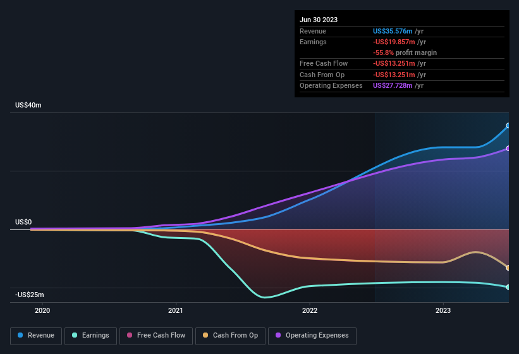Screen dimensions: 519x354
Task: Click the US$0 y-axis label
Action: click(23, 222)
